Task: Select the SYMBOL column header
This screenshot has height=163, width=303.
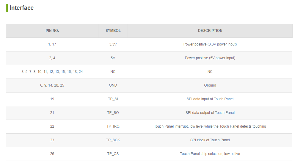Action: [113, 31]
